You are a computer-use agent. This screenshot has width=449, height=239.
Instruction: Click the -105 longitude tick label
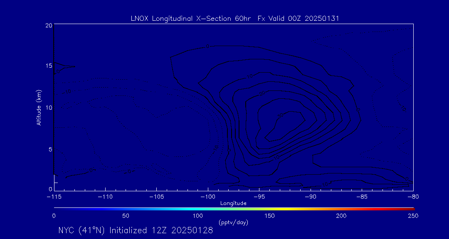point(157,197)
